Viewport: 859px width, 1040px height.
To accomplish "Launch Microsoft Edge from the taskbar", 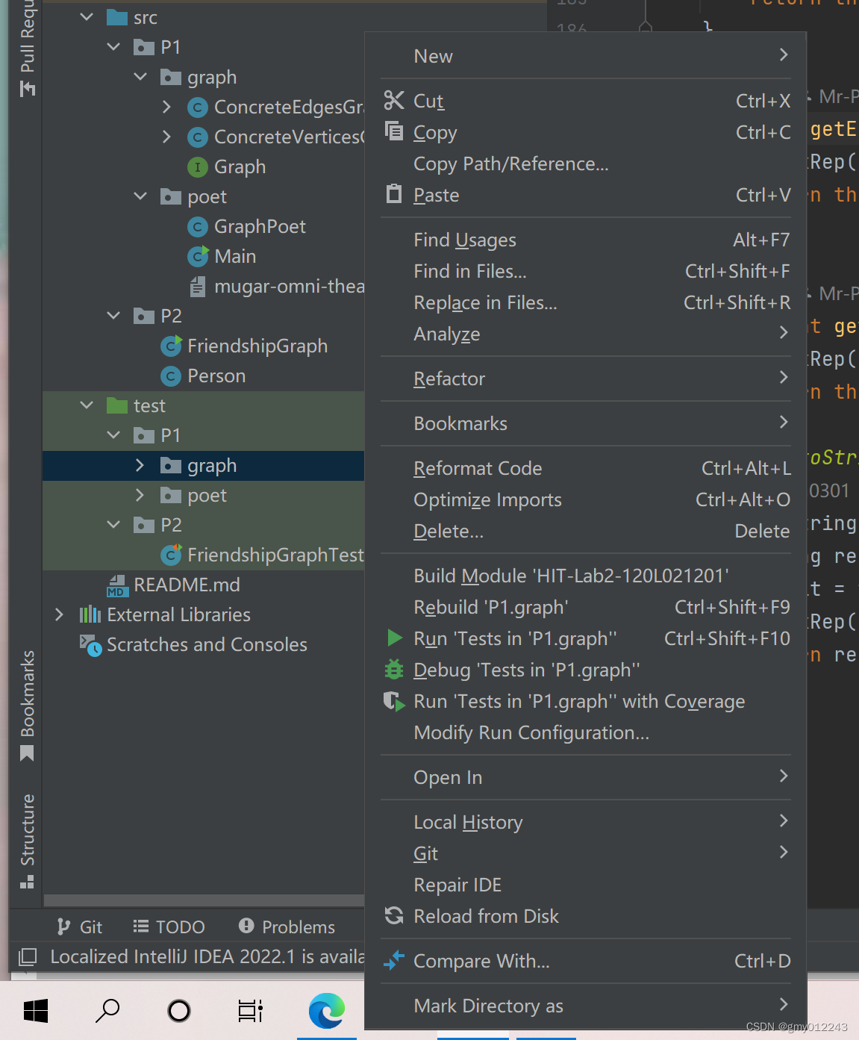I will tap(327, 1011).
